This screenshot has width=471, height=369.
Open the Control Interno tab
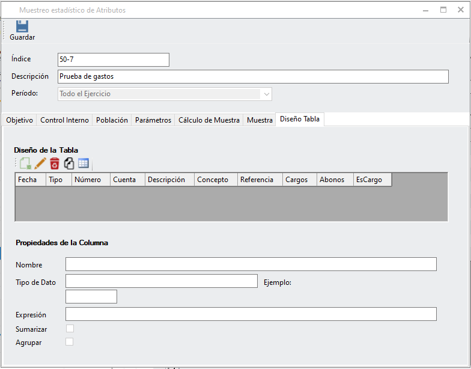(64, 120)
